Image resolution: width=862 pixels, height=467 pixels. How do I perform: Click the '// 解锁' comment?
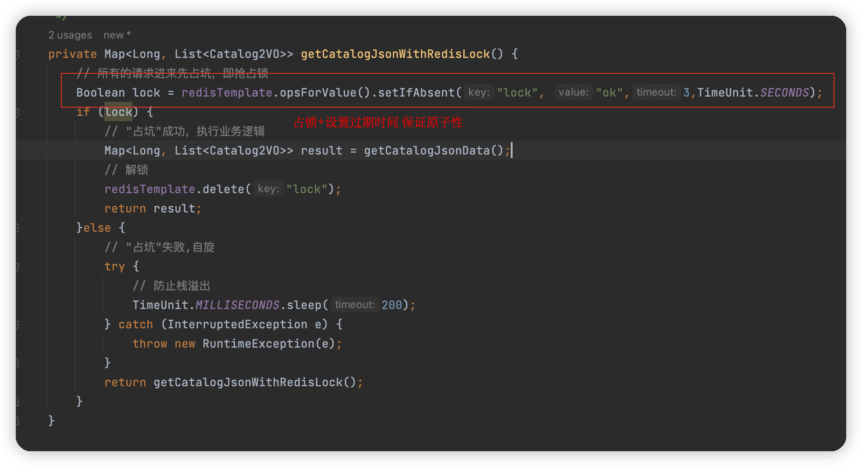pyautogui.click(x=126, y=170)
